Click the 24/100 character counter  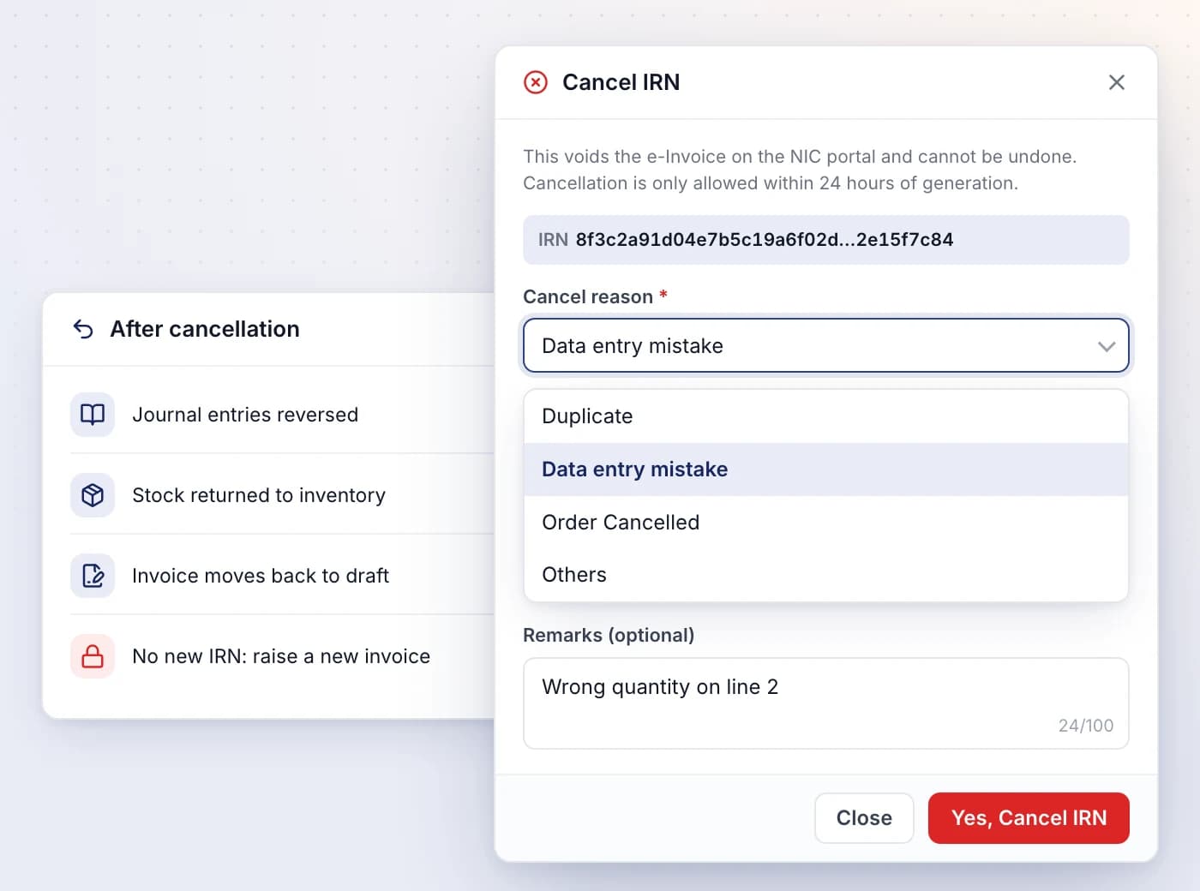(x=1086, y=726)
